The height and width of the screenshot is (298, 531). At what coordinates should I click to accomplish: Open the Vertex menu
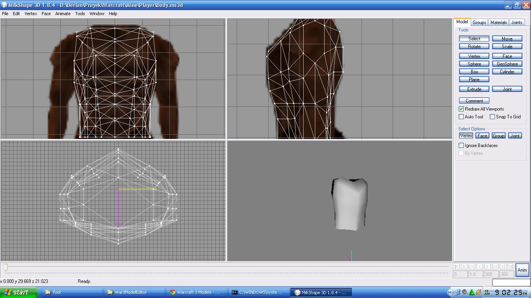[x=31, y=14]
